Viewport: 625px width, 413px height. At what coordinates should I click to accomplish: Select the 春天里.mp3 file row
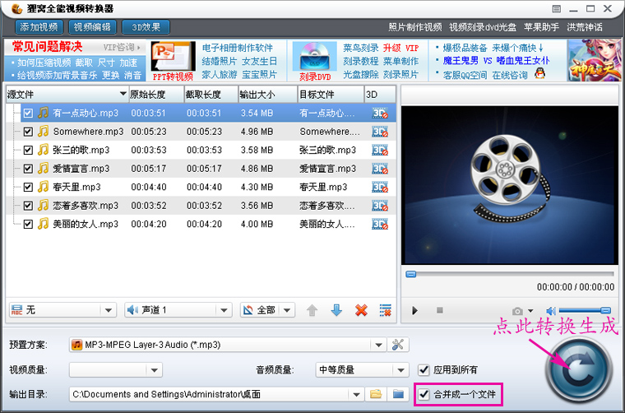[x=201, y=187]
